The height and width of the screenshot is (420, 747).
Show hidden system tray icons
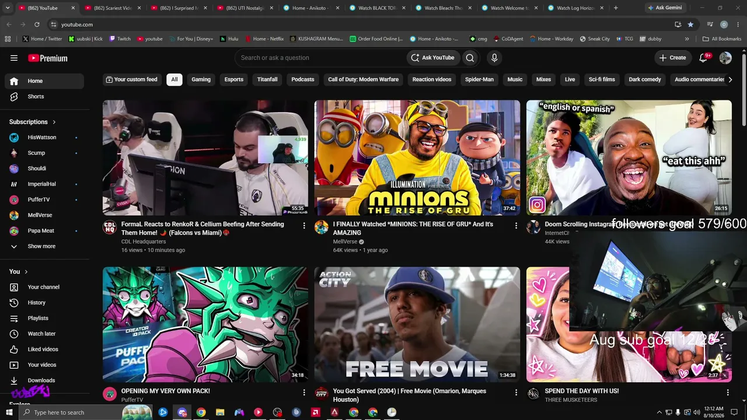coord(659,412)
